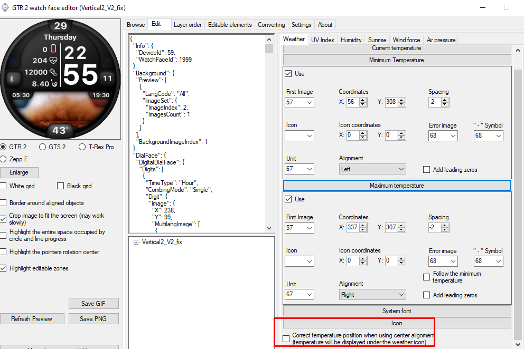Decrease Maximum temperature Y coordinate 307
This screenshot has width=524, height=349.
pos(401,230)
